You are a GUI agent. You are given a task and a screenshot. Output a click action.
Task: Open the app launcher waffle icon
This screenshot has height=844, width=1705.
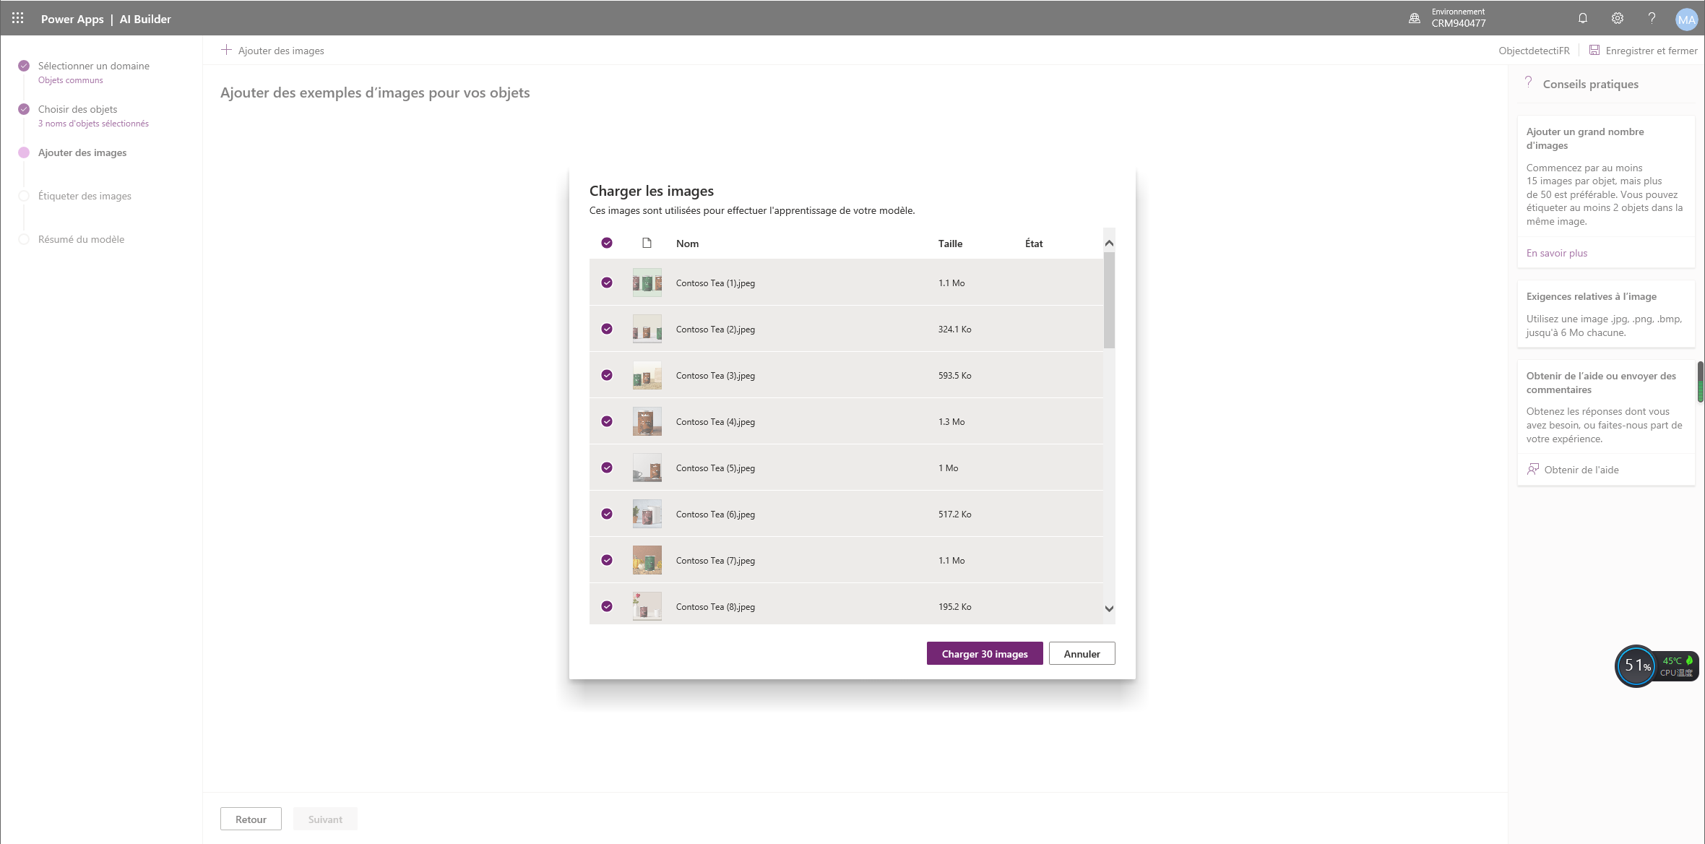click(x=17, y=19)
